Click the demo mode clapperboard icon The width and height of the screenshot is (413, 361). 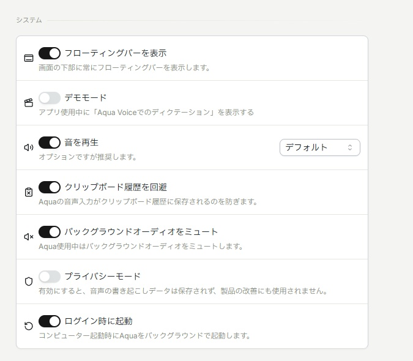29,103
